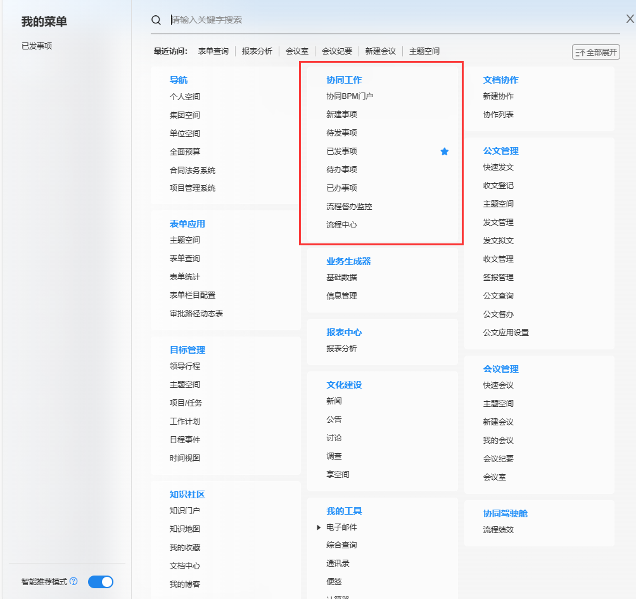Open the 待办事项 menu item

(341, 170)
